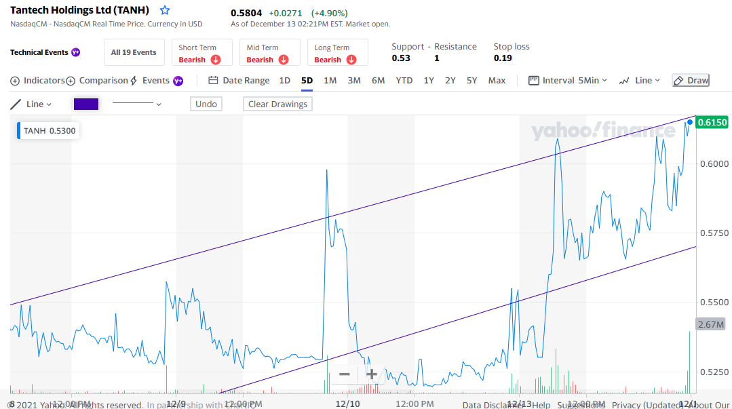Switch chart range to 2Y
This screenshot has height=409, width=732.
coord(450,80)
